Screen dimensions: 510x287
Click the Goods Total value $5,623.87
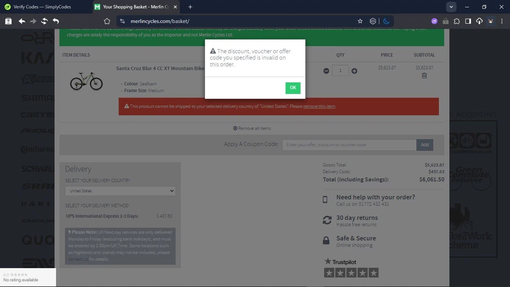coord(435,165)
